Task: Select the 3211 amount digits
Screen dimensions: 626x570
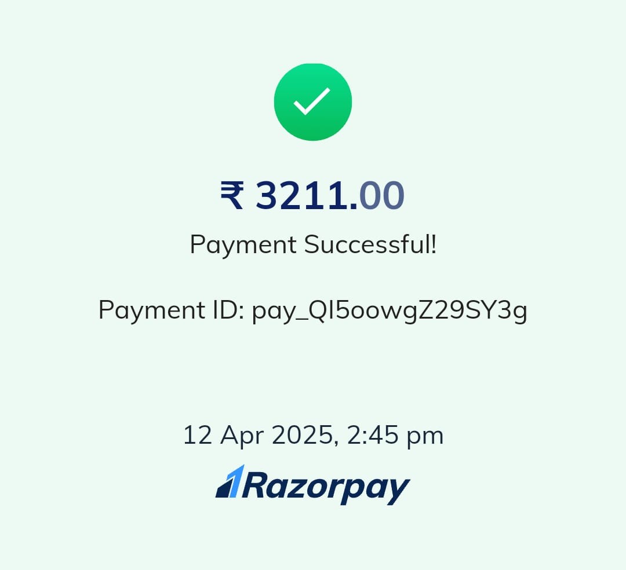Action: point(302,195)
